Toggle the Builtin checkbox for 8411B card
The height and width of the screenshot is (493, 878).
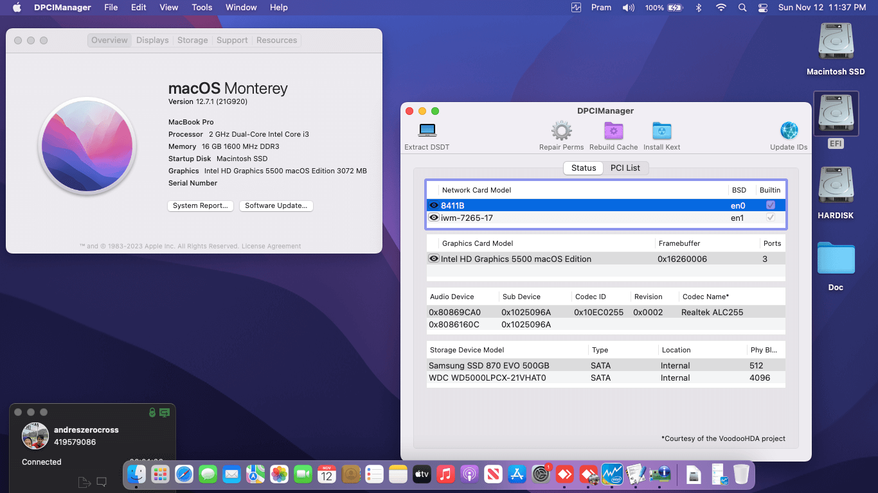point(770,205)
